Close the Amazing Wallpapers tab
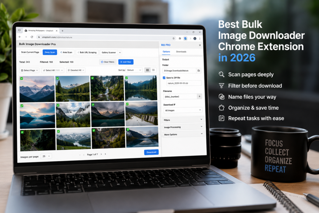This screenshot has width=319, height=213. pos(57,31)
